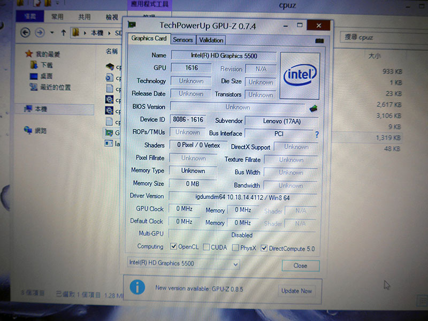Click the Explorer back arrow button
The width and height of the screenshot is (428, 321).
(x=25, y=33)
